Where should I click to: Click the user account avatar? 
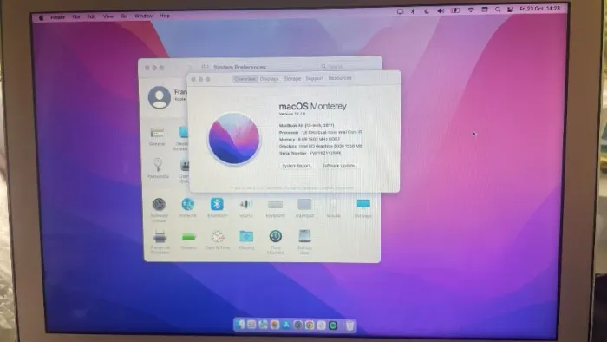(159, 97)
